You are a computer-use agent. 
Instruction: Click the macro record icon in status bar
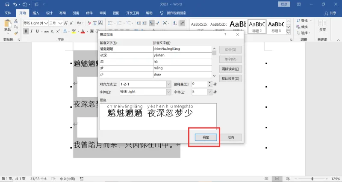pyautogui.click(x=82, y=179)
